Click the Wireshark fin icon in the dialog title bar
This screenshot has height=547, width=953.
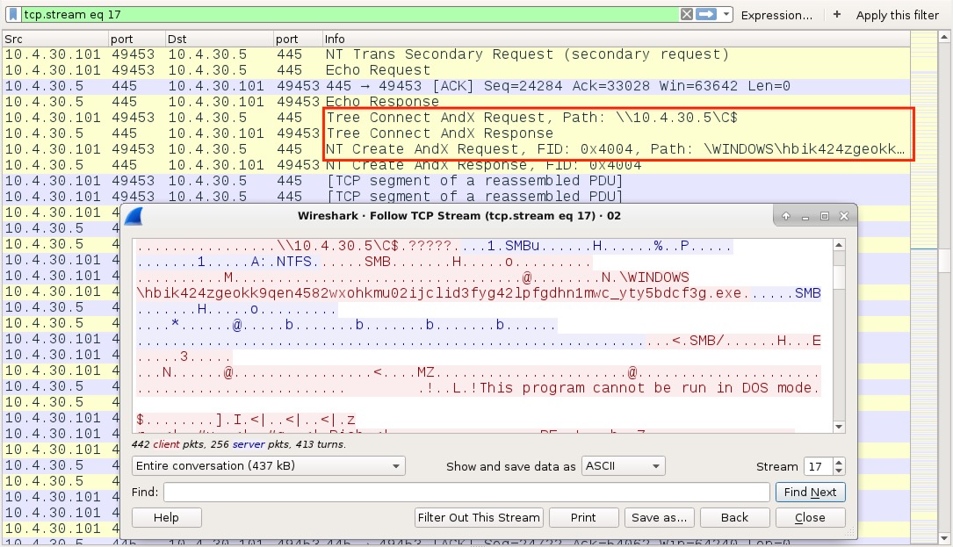pos(134,216)
